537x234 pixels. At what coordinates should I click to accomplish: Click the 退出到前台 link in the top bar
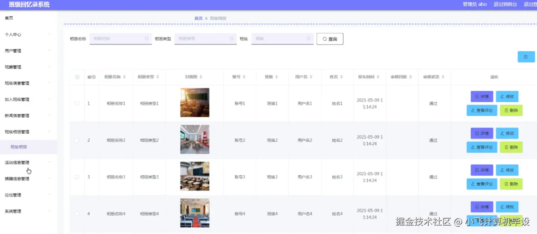pos(505,4)
